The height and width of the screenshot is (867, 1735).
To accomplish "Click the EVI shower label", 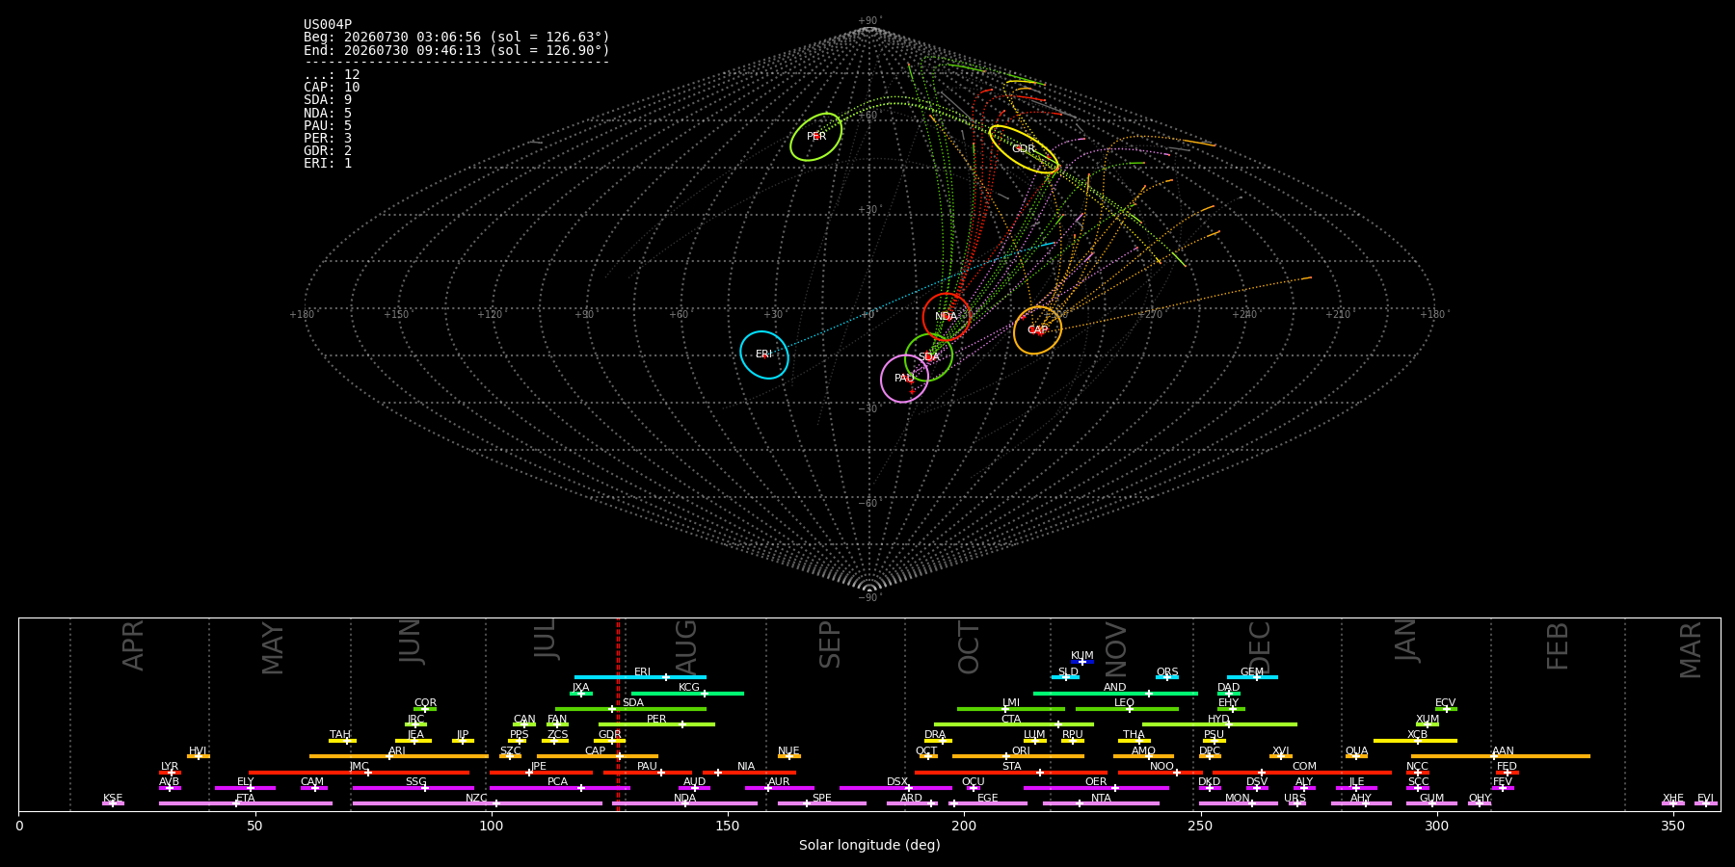I will (x=1706, y=798).
